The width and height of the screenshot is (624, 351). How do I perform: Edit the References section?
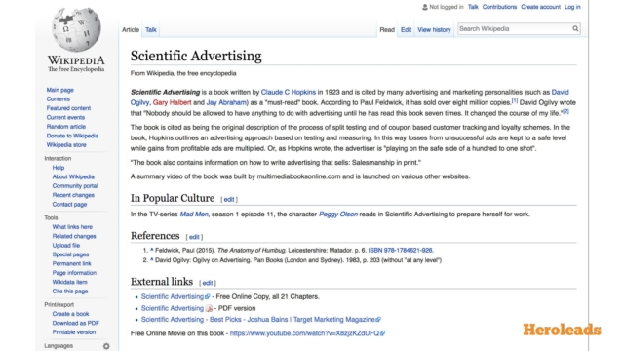pos(194,237)
